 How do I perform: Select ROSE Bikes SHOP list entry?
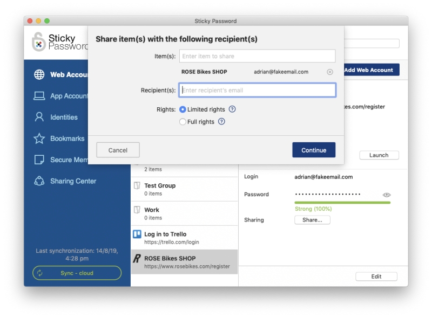(184, 262)
